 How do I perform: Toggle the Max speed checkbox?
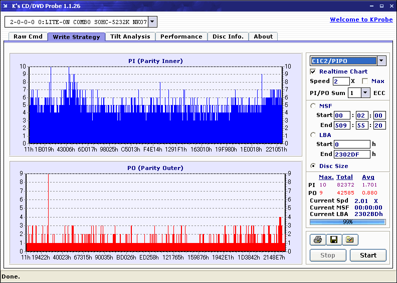pos(365,81)
